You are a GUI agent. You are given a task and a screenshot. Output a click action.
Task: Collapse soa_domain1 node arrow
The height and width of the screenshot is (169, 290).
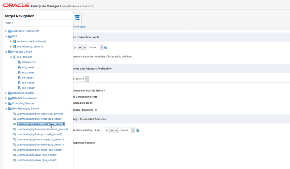(11, 57)
